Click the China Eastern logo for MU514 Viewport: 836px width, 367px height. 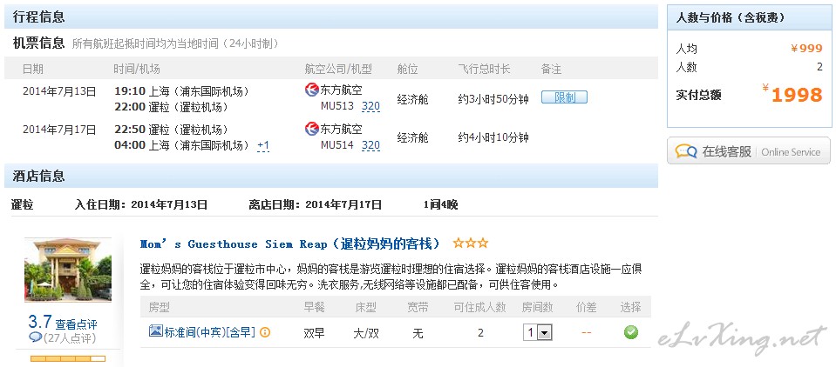click(312, 128)
